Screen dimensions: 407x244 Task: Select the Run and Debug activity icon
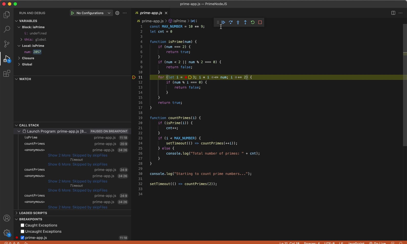7,59
